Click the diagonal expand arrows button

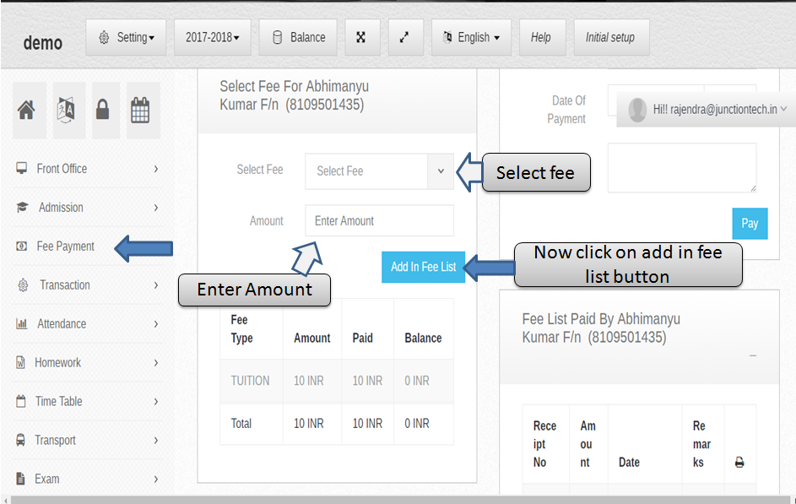point(406,37)
